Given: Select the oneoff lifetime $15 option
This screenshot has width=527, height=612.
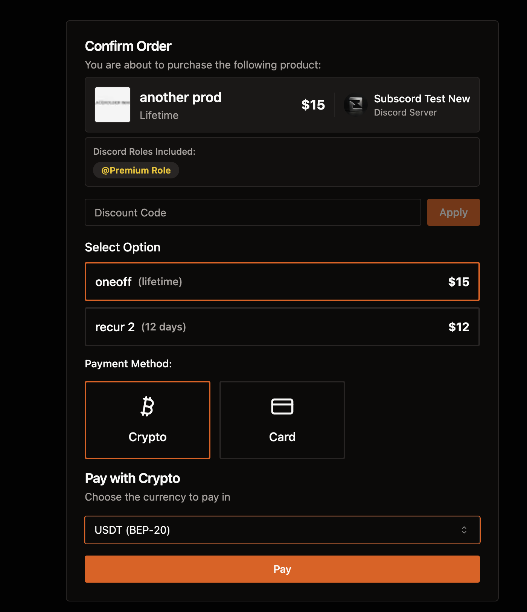Looking at the screenshot, I should [x=282, y=282].
